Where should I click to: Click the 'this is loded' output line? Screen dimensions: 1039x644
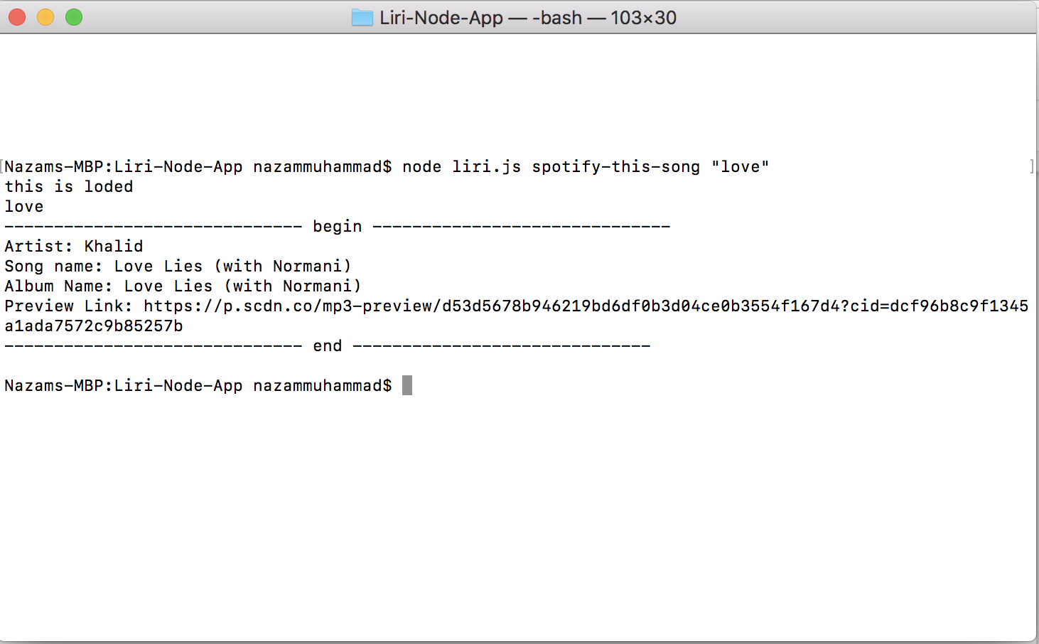point(69,186)
